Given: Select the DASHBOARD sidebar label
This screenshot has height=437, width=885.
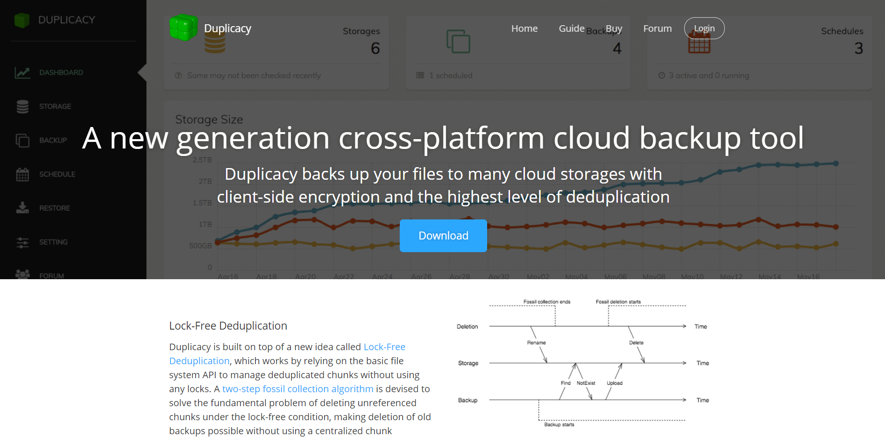Looking at the screenshot, I should point(61,72).
